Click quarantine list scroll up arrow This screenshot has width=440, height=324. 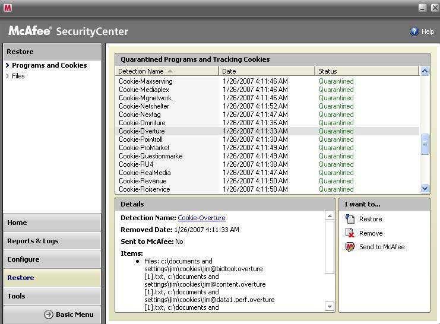click(x=425, y=71)
